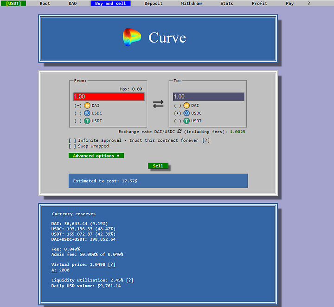Click the To amount field
334x307 pixels.
(209, 96)
